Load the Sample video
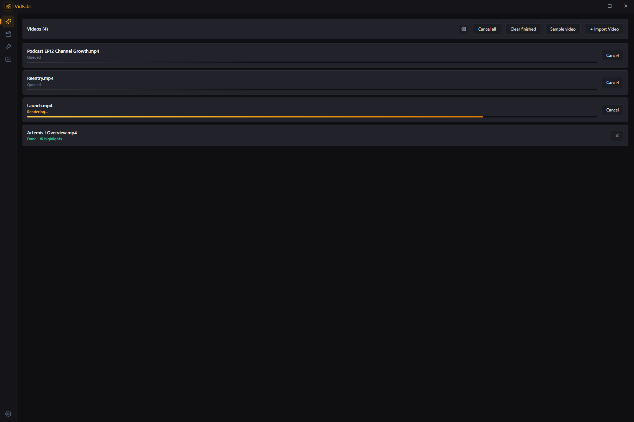This screenshot has height=422, width=634. [563, 29]
